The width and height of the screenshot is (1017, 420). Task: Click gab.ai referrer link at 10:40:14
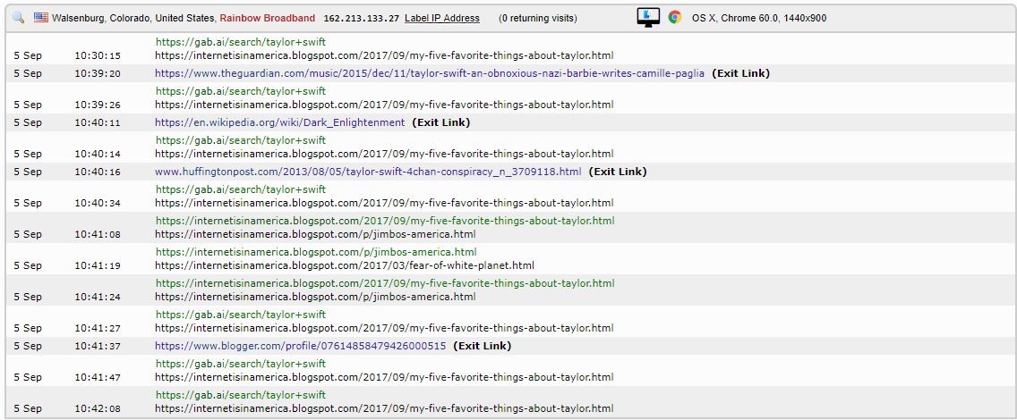[x=241, y=140]
